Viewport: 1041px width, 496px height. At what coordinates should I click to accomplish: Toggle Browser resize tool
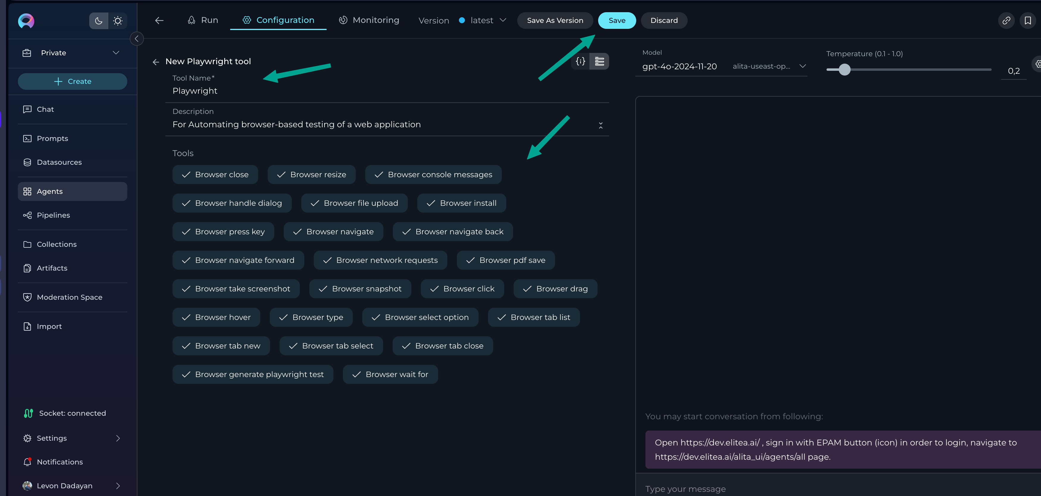click(x=312, y=175)
